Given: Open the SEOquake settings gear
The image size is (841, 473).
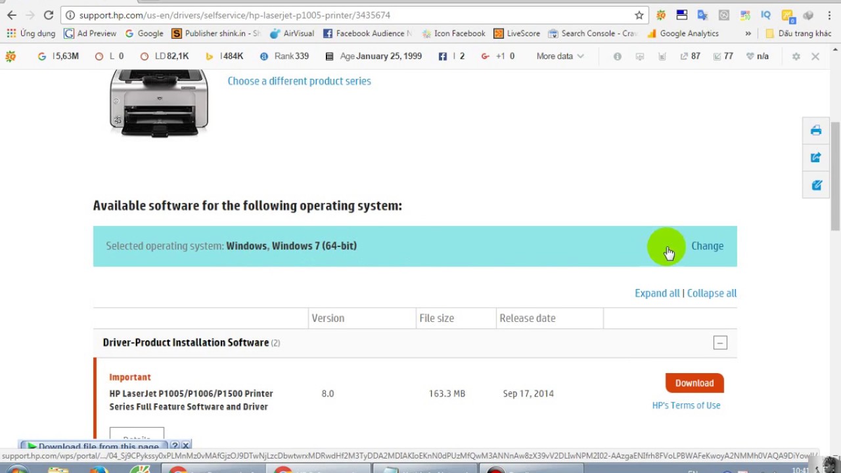Looking at the screenshot, I should pos(796,56).
